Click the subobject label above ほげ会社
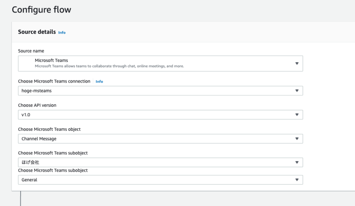This screenshot has width=355, height=206. pyautogui.click(x=53, y=153)
